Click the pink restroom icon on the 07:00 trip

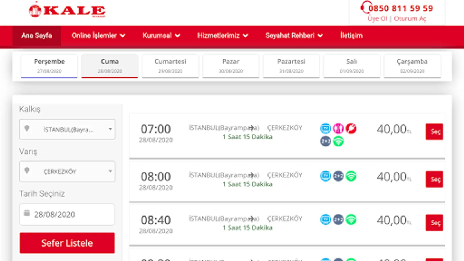338,128
